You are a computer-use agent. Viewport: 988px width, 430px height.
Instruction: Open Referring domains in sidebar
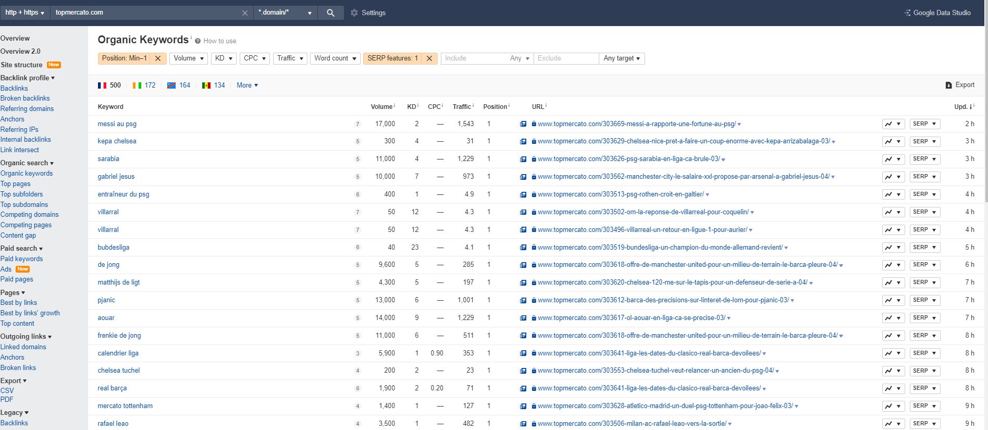pyautogui.click(x=27, y=109)
